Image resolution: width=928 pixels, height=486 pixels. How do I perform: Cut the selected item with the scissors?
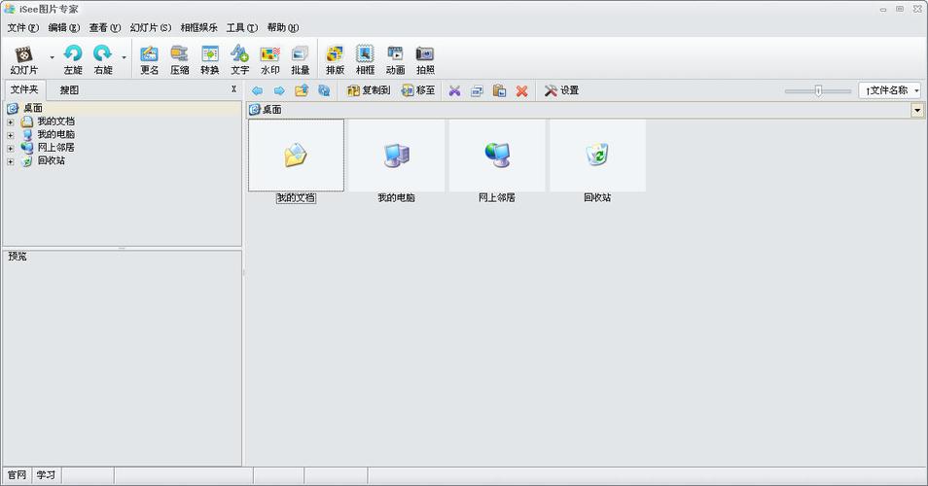(x=454, y=90)
